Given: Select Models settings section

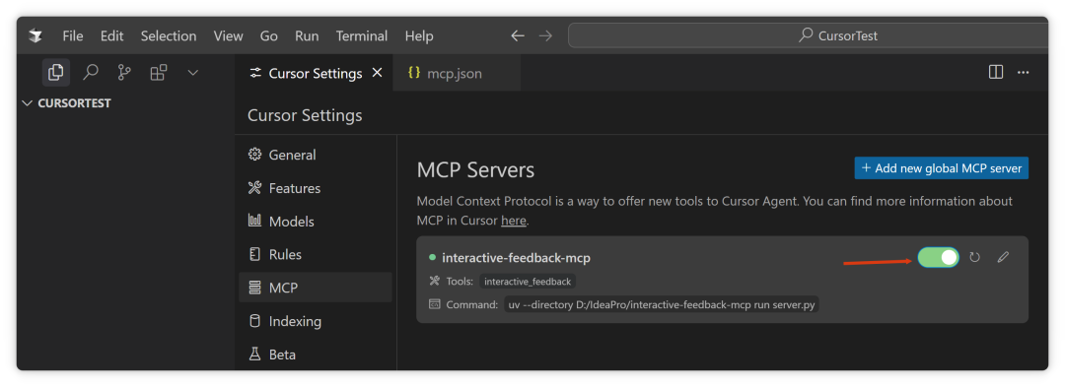Looking at the screenshot, I should click(316, 221).
